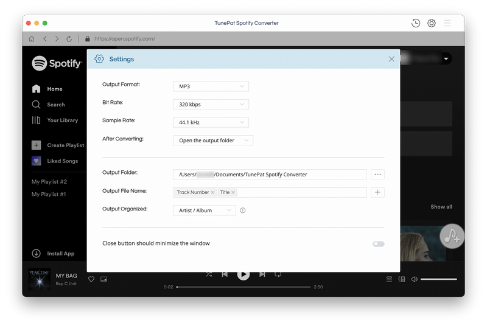The width and height of the screenshot is (487, 326).
Task: Open connect to a device icon
Action: pos(402,279)
